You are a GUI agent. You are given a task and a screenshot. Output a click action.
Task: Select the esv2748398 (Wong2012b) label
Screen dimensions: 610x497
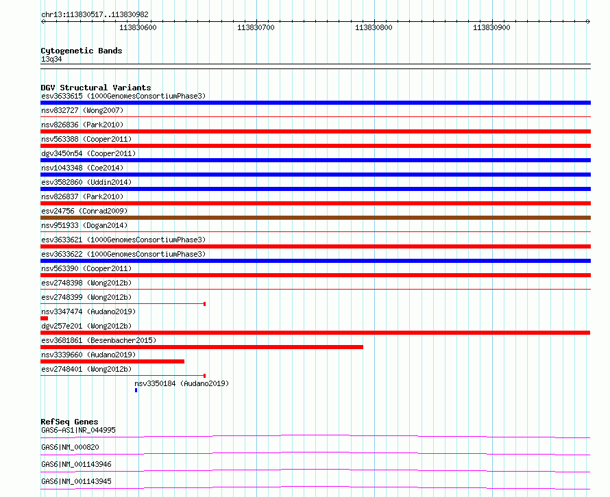point(86,283)
